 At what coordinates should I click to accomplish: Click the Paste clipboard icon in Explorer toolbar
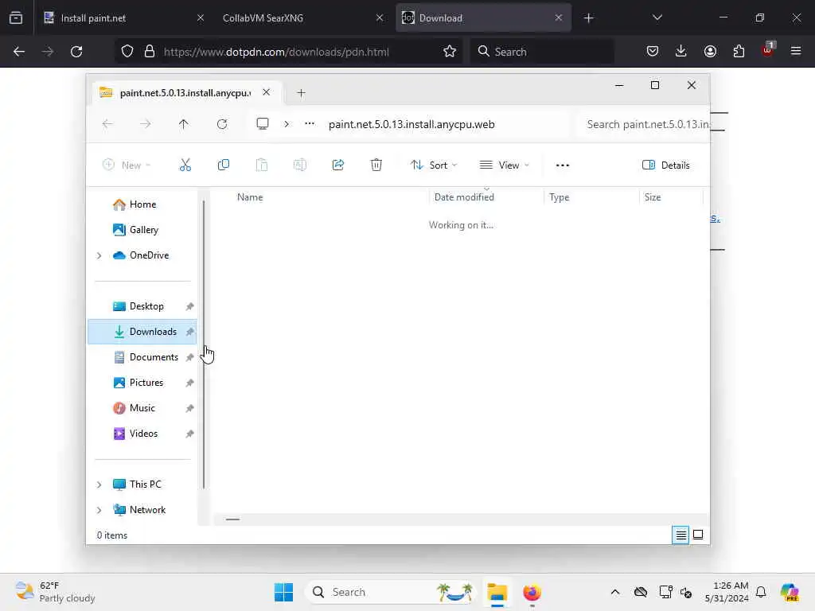(261, 165)
